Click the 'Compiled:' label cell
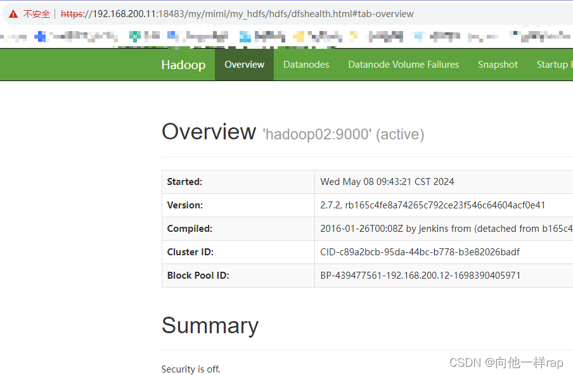The width and height of the screenshot is (573, 375). (238, 229)
